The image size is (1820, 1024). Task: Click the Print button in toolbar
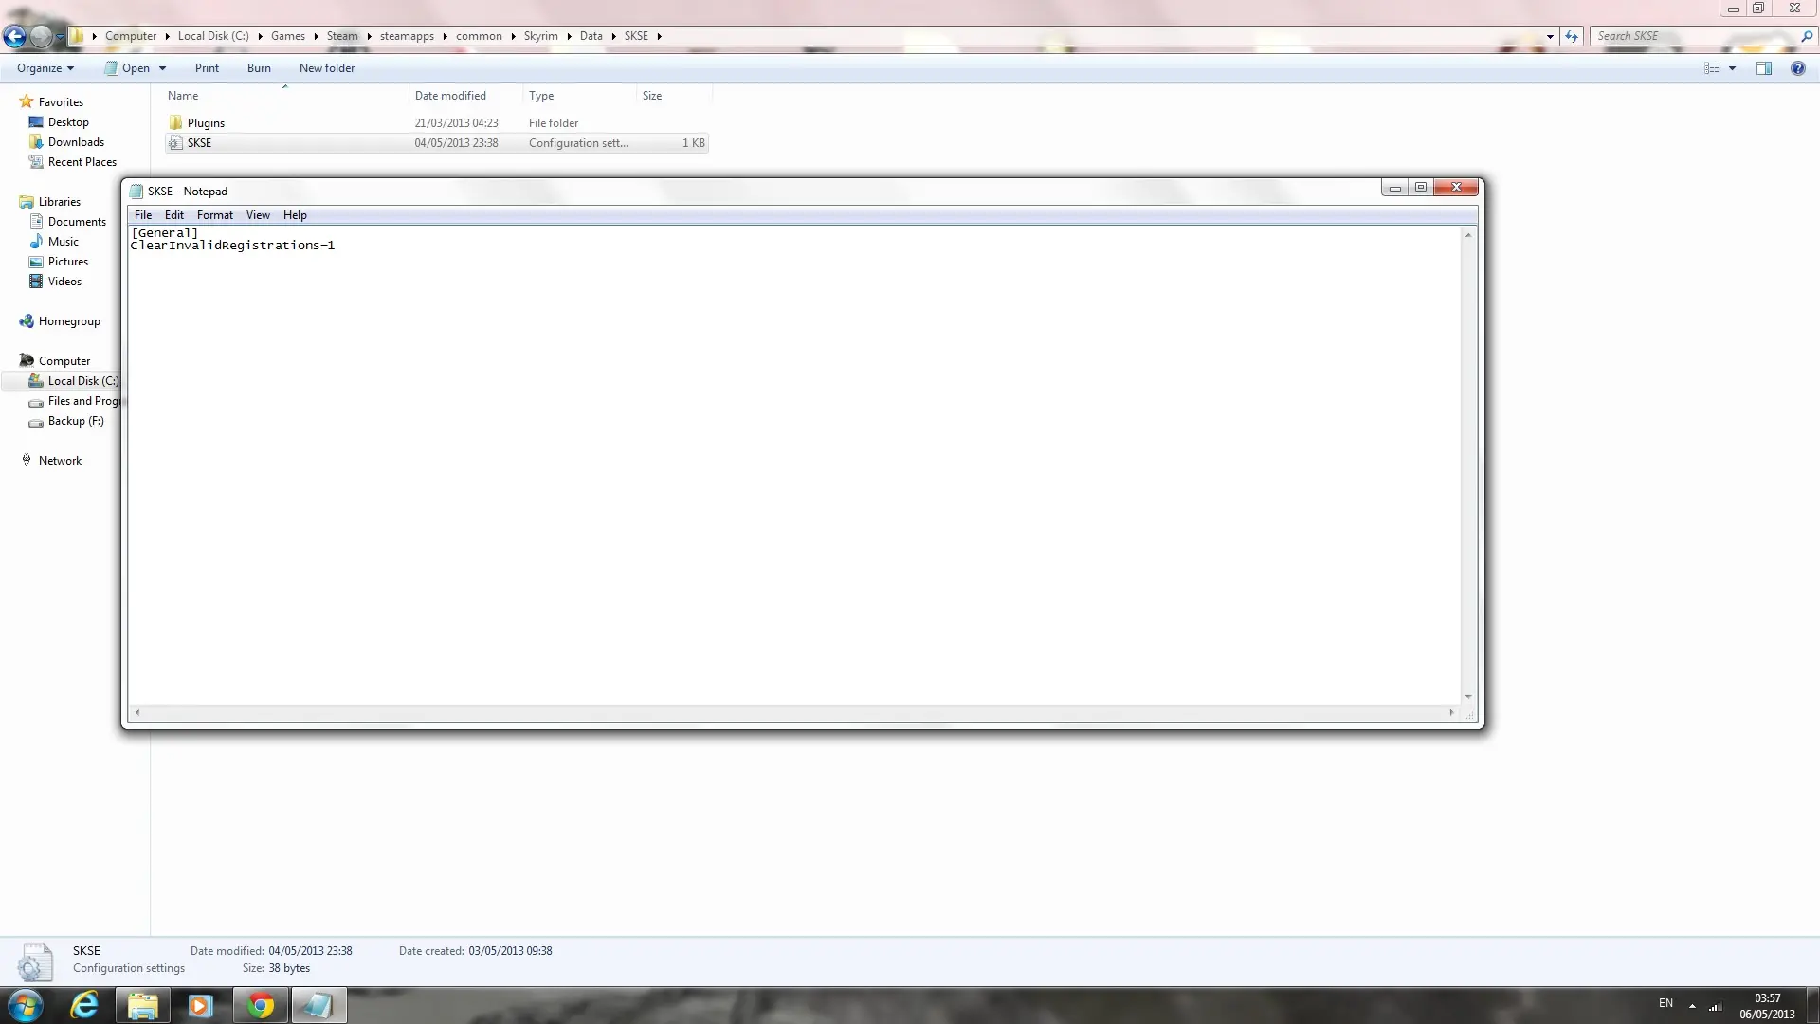[x=207, y=67]
